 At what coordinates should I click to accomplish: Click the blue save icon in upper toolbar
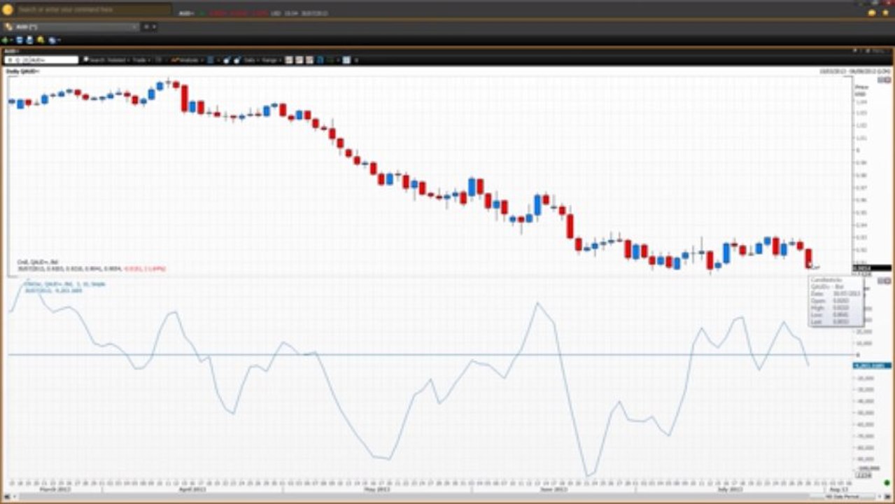pyautogui.click(x=20, y=40)
